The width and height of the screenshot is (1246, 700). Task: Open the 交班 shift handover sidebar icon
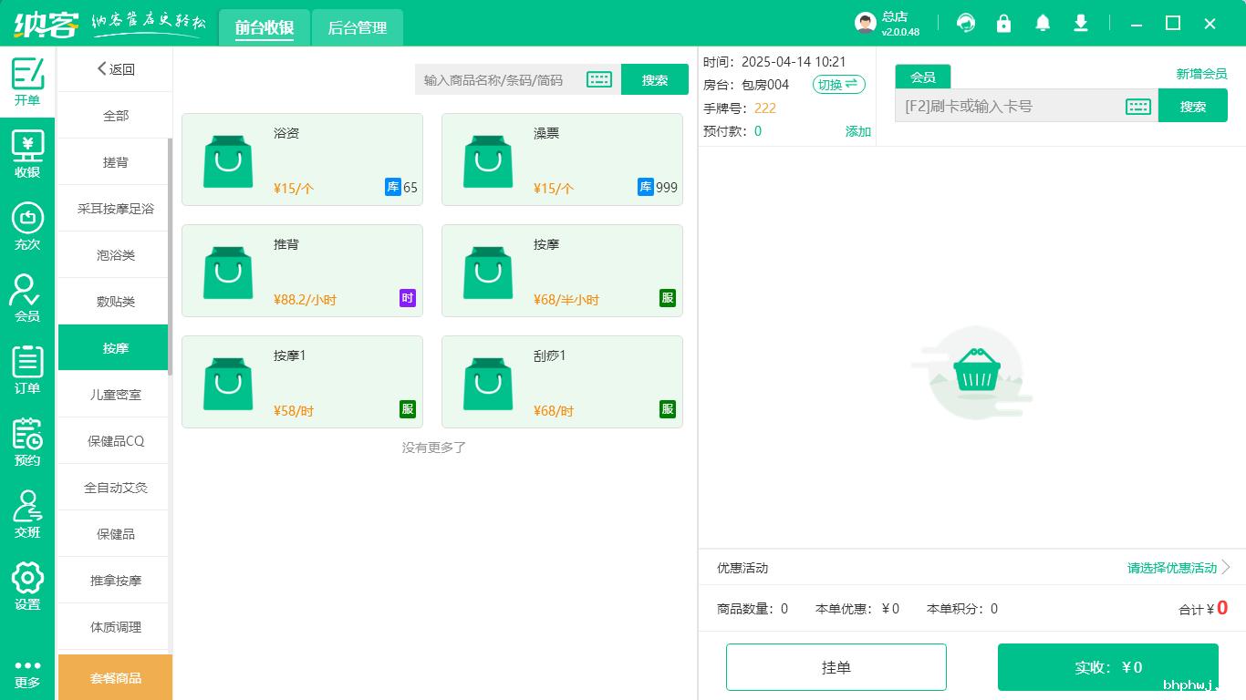pyautogui.click(x=27, y=514)
